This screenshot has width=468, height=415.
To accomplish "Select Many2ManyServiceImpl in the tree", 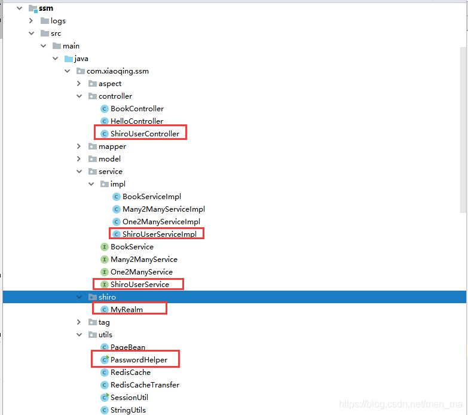I will tap(164, 209).
